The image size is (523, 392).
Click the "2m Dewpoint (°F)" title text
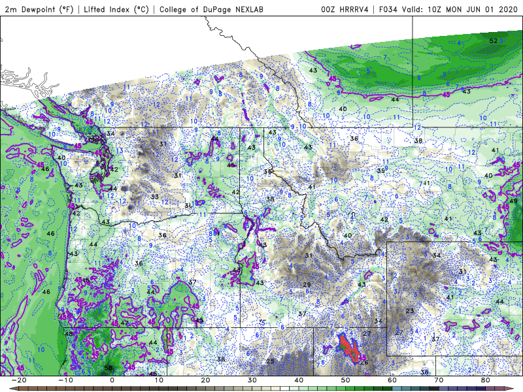pyautogui.click(x=39, y=9)
